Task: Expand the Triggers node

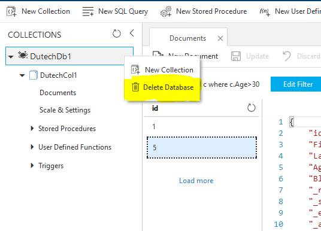Action: (x=32, y=165)
